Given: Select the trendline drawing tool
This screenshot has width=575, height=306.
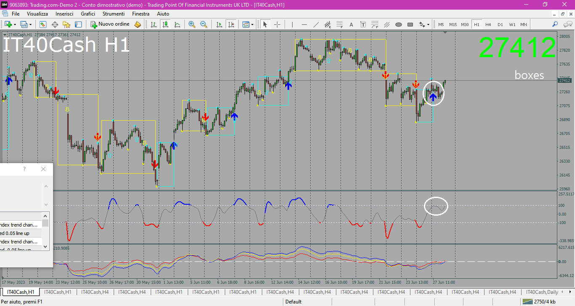Looking at the screenshot, I should [316, 24].
